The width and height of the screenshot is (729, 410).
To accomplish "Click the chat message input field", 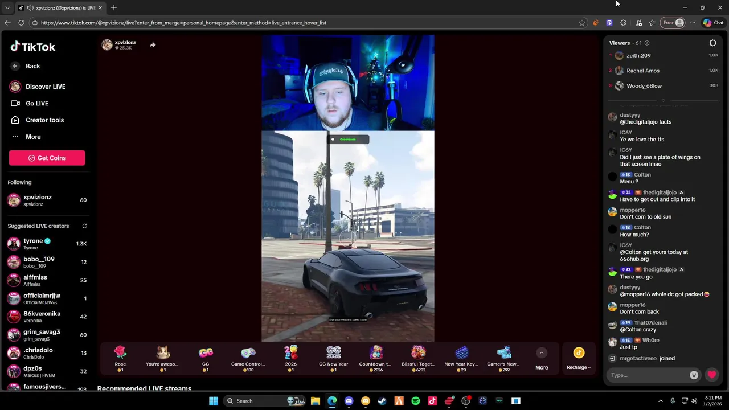I will coord(648,375).
